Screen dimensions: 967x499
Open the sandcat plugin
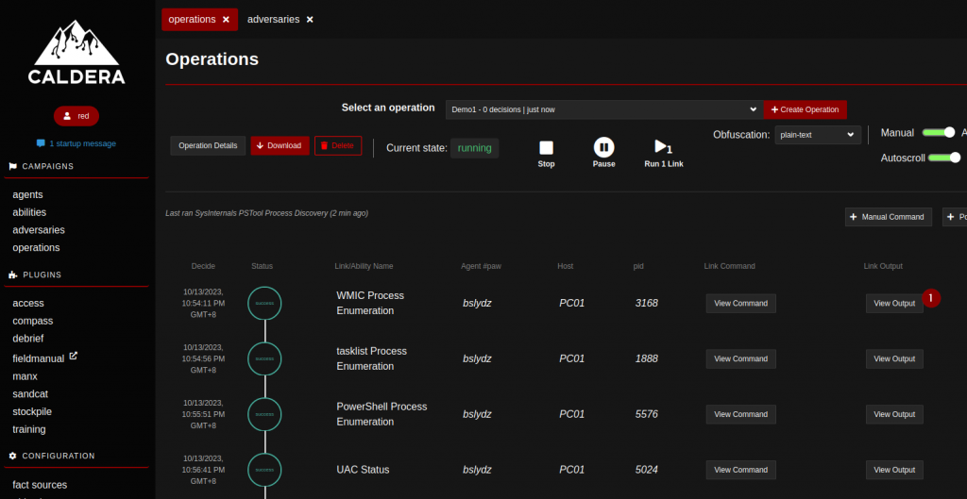point(30,393)
